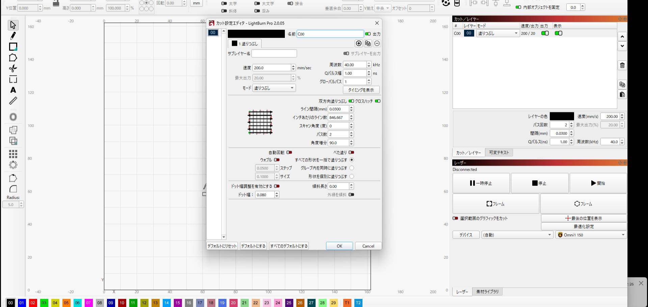Click the タイミングを表示 button
Screen dimensions: 648x307
coord(361,90)
